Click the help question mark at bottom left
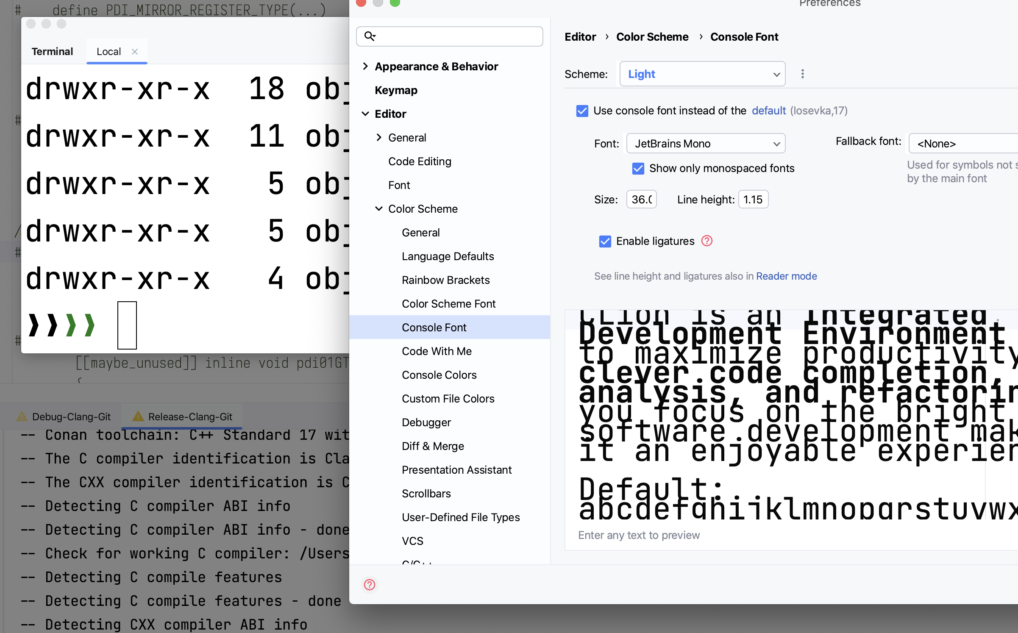This screenshot has height=633, width=1018. [x=369, y=585]
